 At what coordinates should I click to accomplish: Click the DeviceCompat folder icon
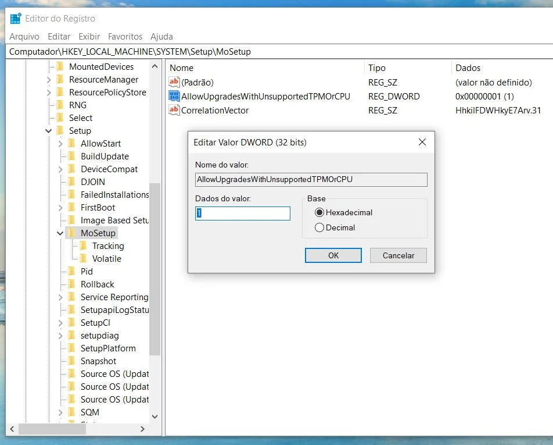tap(71, 169)
